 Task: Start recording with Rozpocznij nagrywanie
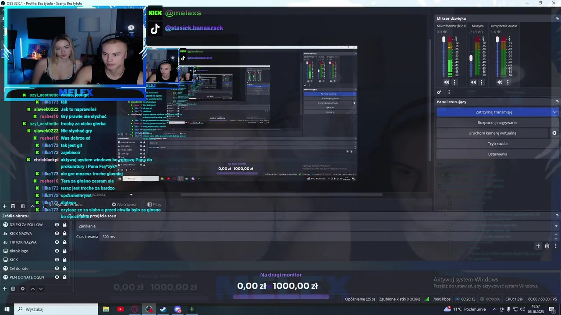click(497, 122)
